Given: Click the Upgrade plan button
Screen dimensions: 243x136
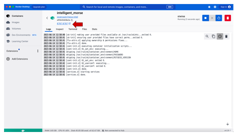Looking at the screenshot, I should click(39, 7).
